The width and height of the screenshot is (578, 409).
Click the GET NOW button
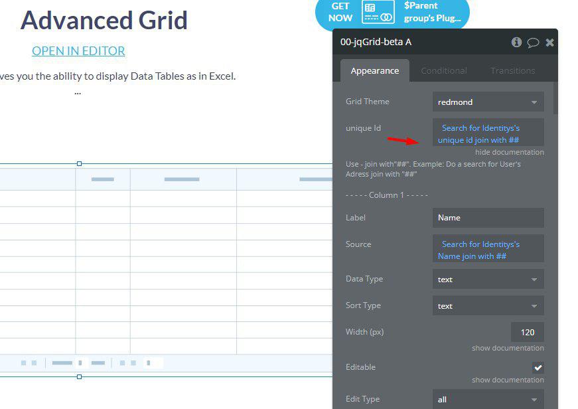[340, 12]
